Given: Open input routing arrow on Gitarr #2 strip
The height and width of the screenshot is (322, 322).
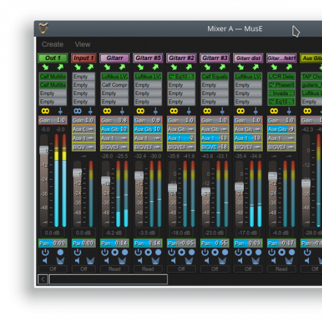Looking at the screenshot, I should pyautogui.click(x=174, y=67).
